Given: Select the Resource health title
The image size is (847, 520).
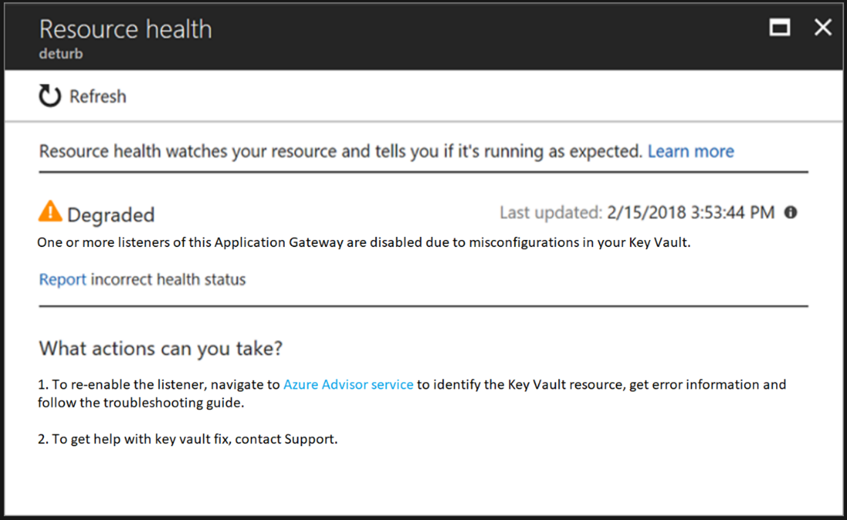Looking at the screenshot, I should pos(126,28).
